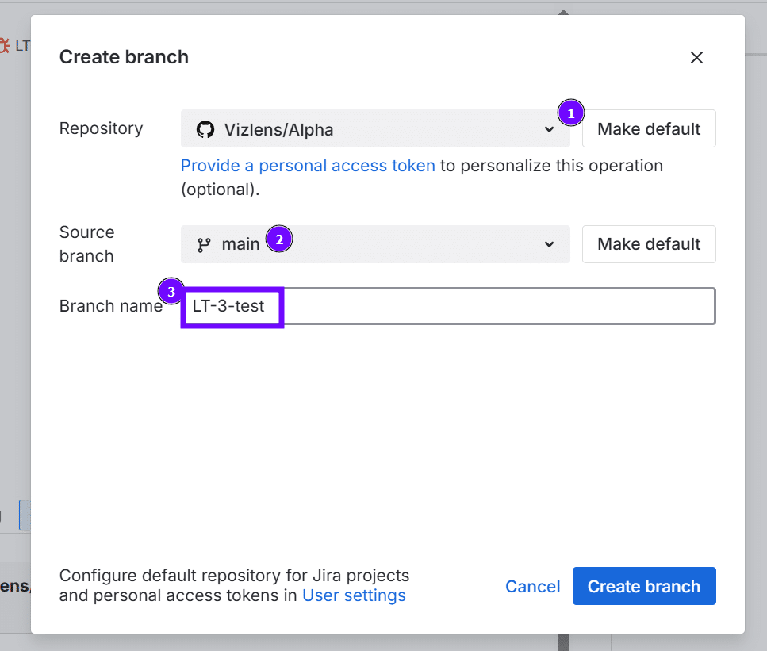The width and height of the screenshot is (767, 651).
Task: Click the git branch icon beside main
Action: 205,244
